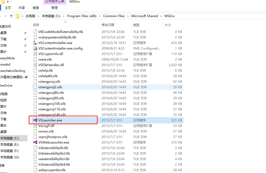Expand the chevron after 本地磁盘 (C:) in path
The width and height of the screenshot is (266, 173).
click(64, 16)
